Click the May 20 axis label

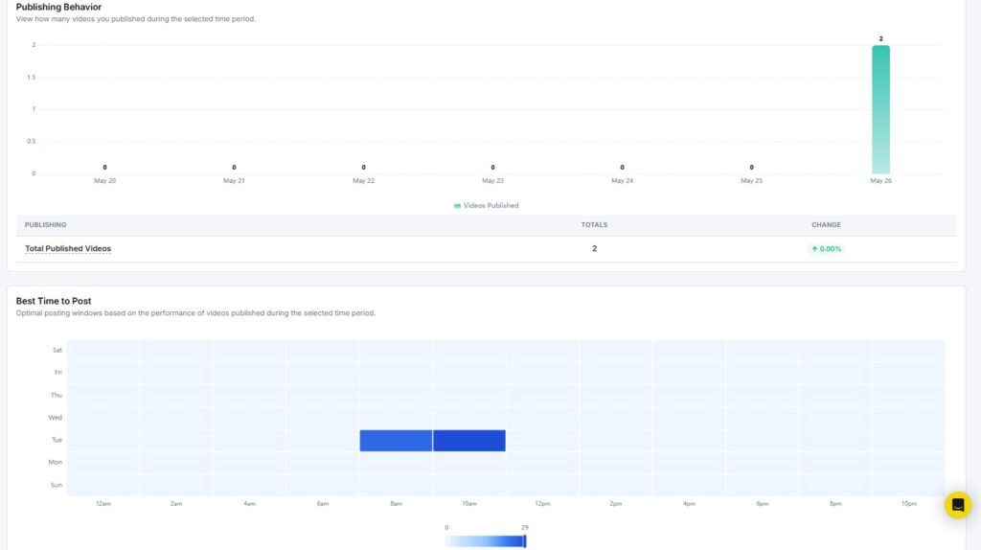[x=104, y=180]
